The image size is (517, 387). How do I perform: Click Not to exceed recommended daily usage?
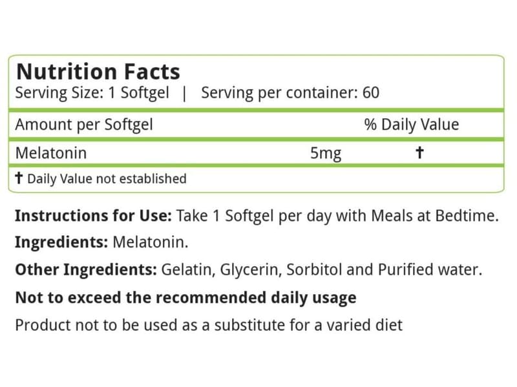[186, 298]
